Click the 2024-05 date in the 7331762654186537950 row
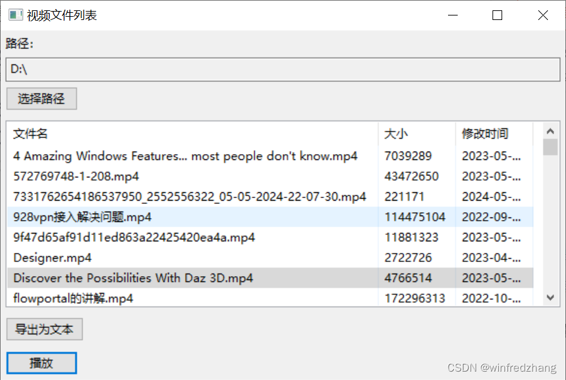 pyautogui.click(x=491, y=197)
